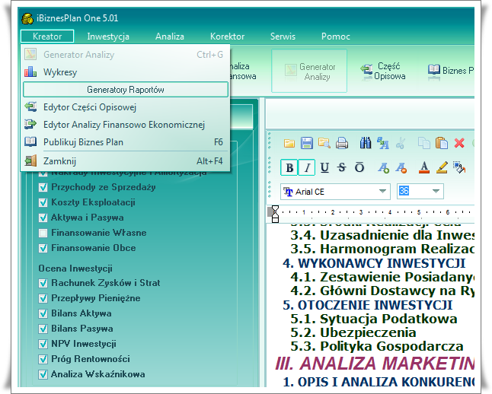Select Wykresy from Kreator menu
This screenshot has height=394, width=492.
(60, 72)
